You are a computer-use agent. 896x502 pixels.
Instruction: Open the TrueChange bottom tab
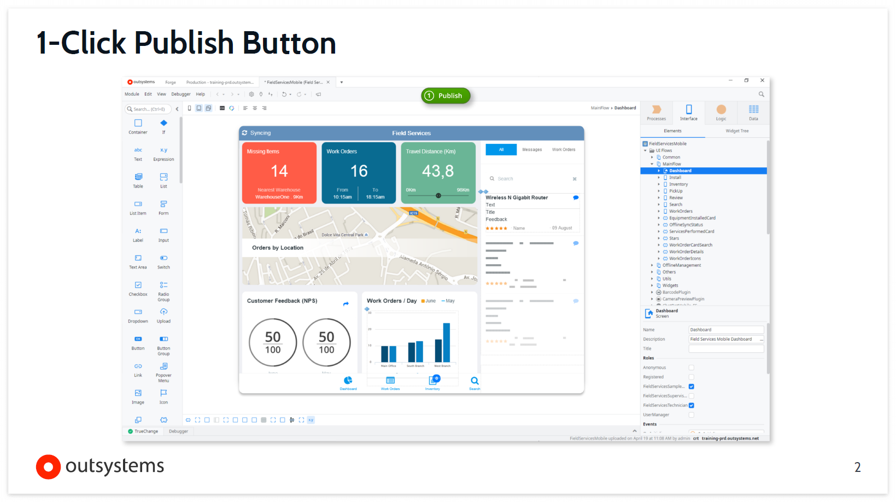(x=143, y=431)
